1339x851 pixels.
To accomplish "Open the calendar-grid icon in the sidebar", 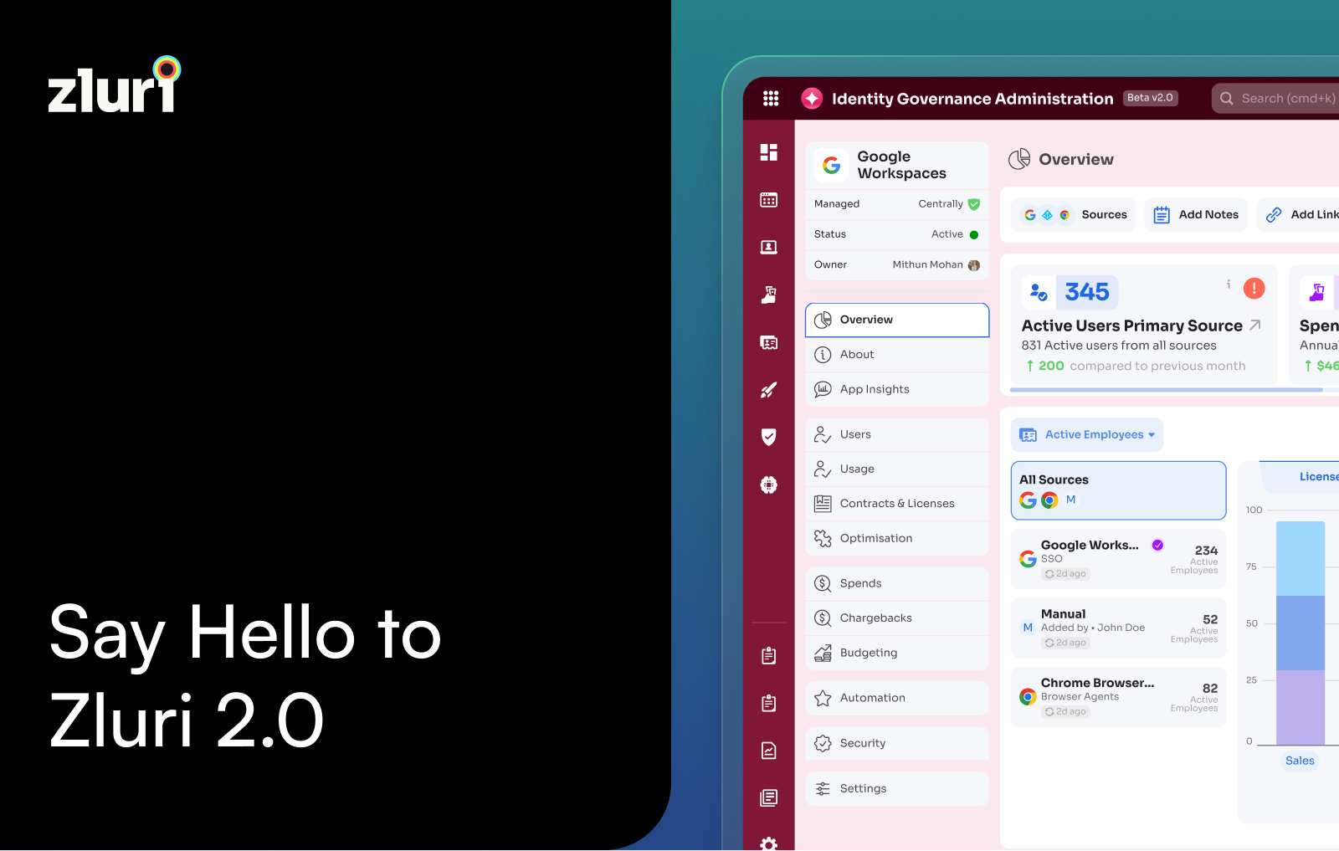I will point(768,200).
